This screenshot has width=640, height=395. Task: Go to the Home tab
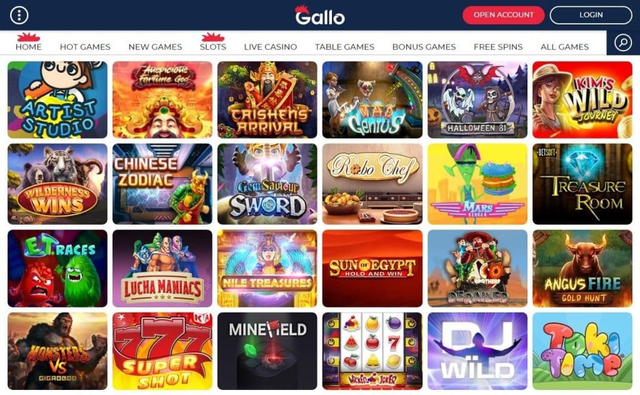click(29, 46)
